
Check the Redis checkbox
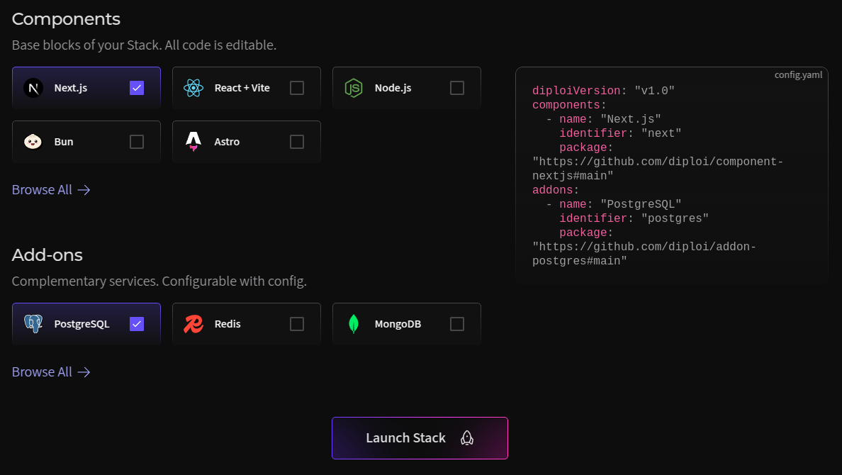pos(297,324)
